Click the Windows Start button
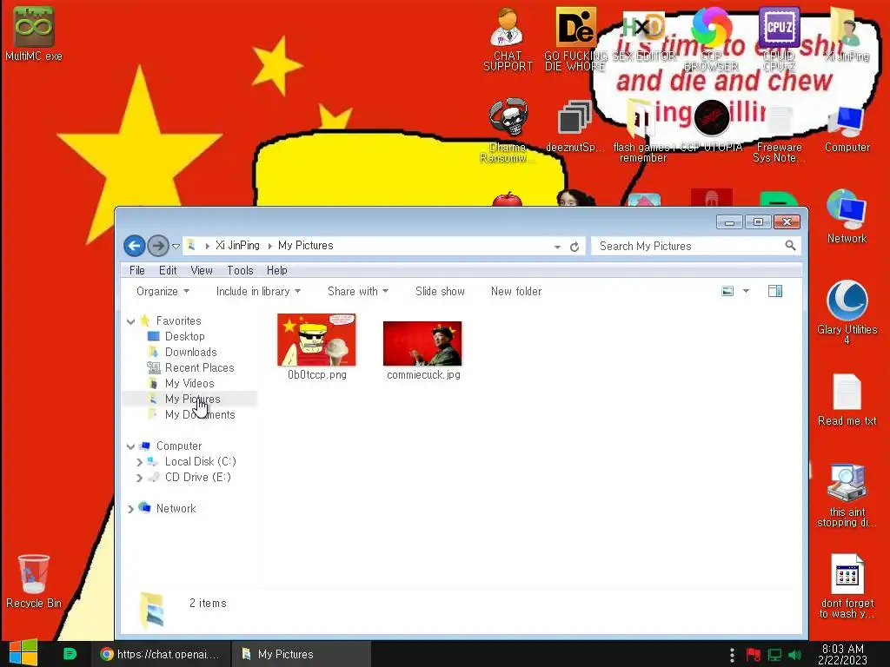Viewport: 890px width, 667px height. pos(23,653)
